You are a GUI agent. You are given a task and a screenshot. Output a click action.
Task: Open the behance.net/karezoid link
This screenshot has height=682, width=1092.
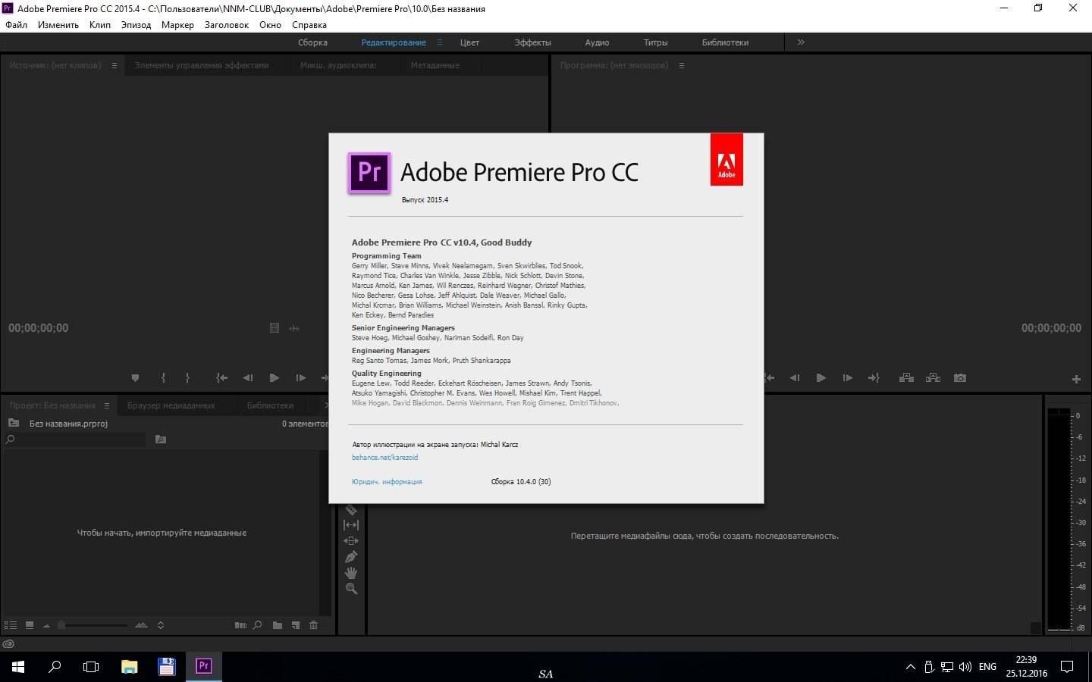coord(384,458)
